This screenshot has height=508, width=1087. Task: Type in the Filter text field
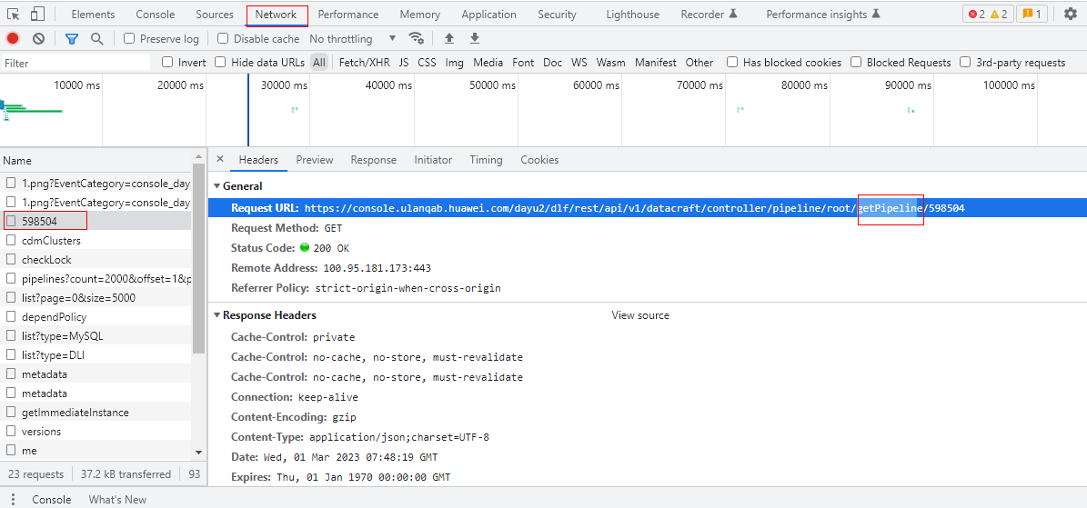click(x=77, y=63)
